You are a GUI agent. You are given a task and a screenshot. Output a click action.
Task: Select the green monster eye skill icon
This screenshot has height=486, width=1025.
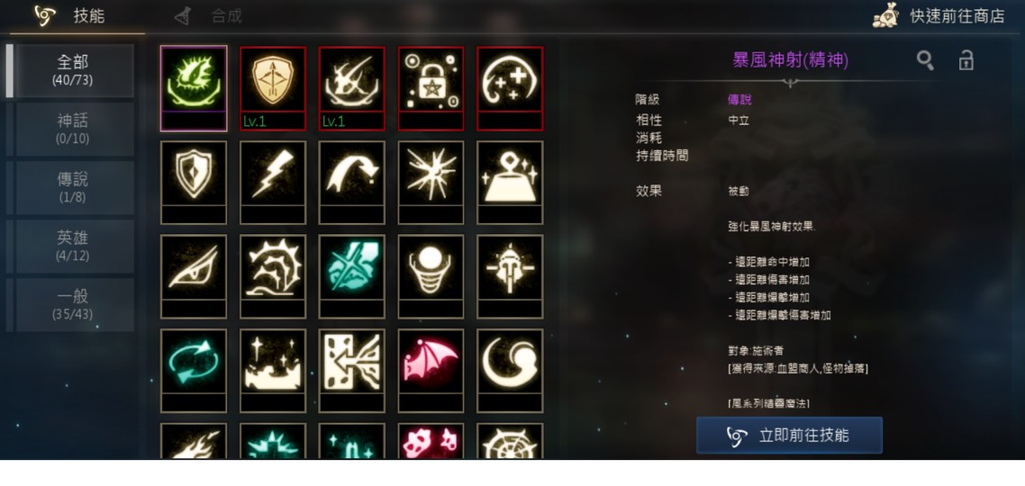[194, 88]
